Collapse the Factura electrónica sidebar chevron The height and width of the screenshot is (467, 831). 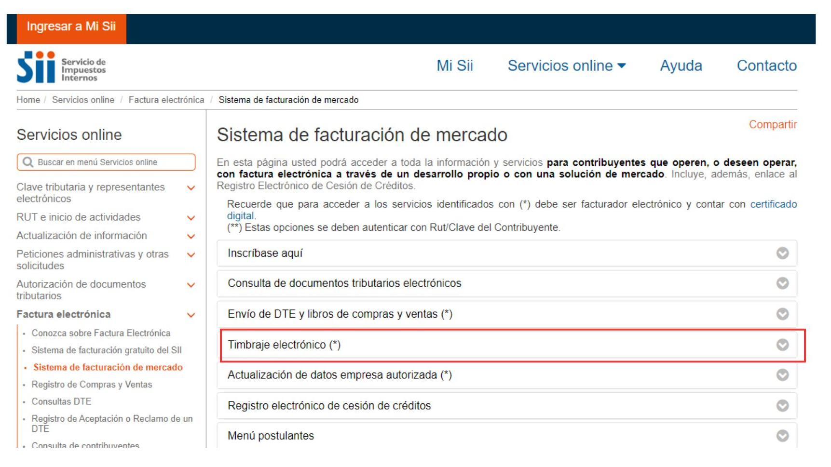click(x=191, y=315)
